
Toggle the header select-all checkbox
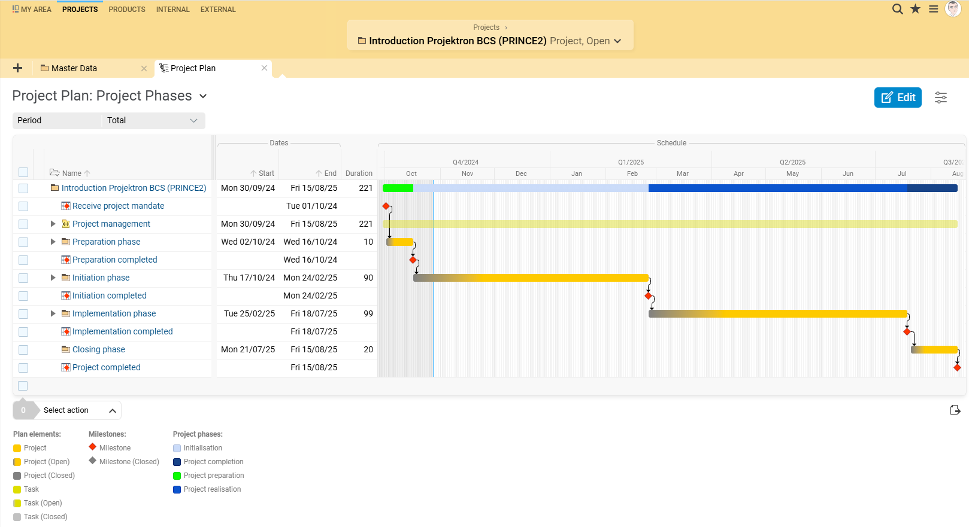(23, 172)
